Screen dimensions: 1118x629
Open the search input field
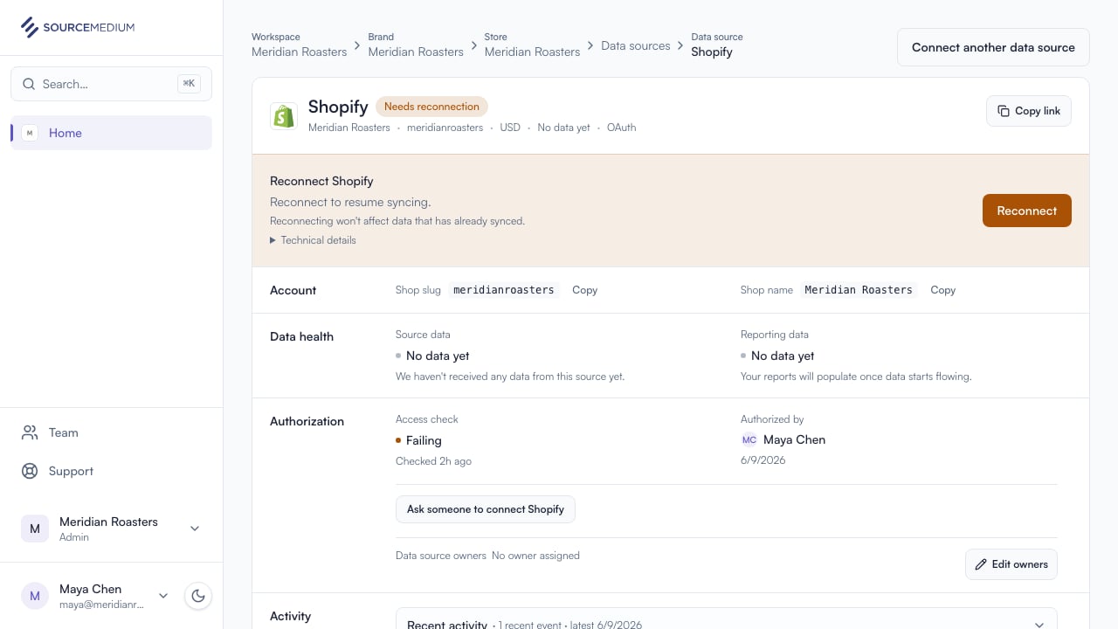coord(111,84)
